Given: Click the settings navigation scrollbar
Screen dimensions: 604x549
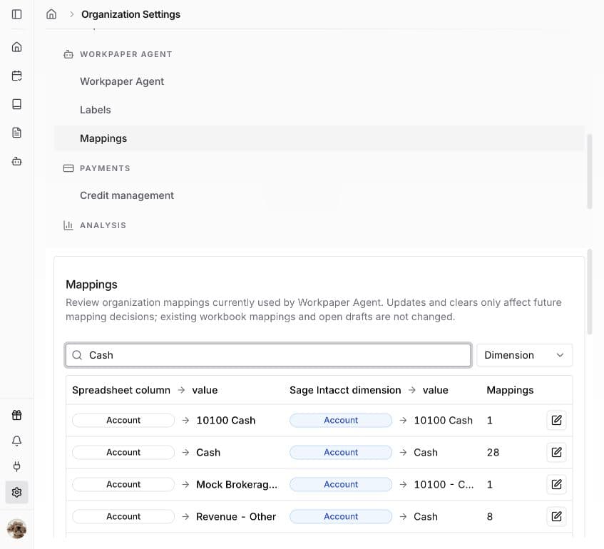Looking at the screenshot, I should click(589, 171).
